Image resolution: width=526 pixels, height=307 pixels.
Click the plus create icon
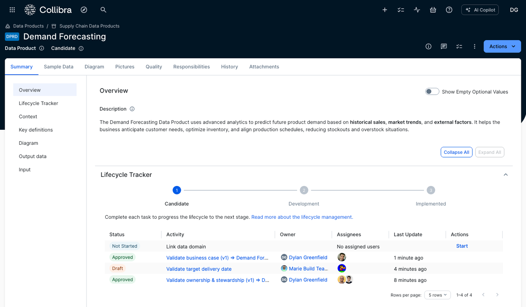pyautogui.click(x=385, y=10)
